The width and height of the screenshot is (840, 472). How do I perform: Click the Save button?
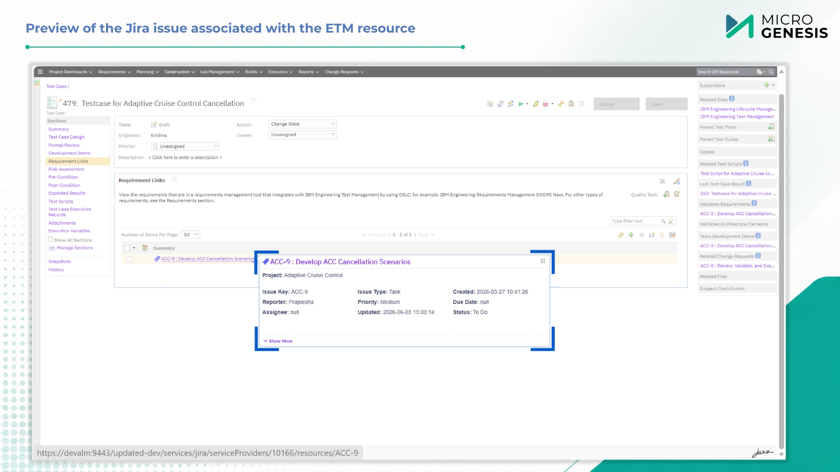click(x=666, y=104)
